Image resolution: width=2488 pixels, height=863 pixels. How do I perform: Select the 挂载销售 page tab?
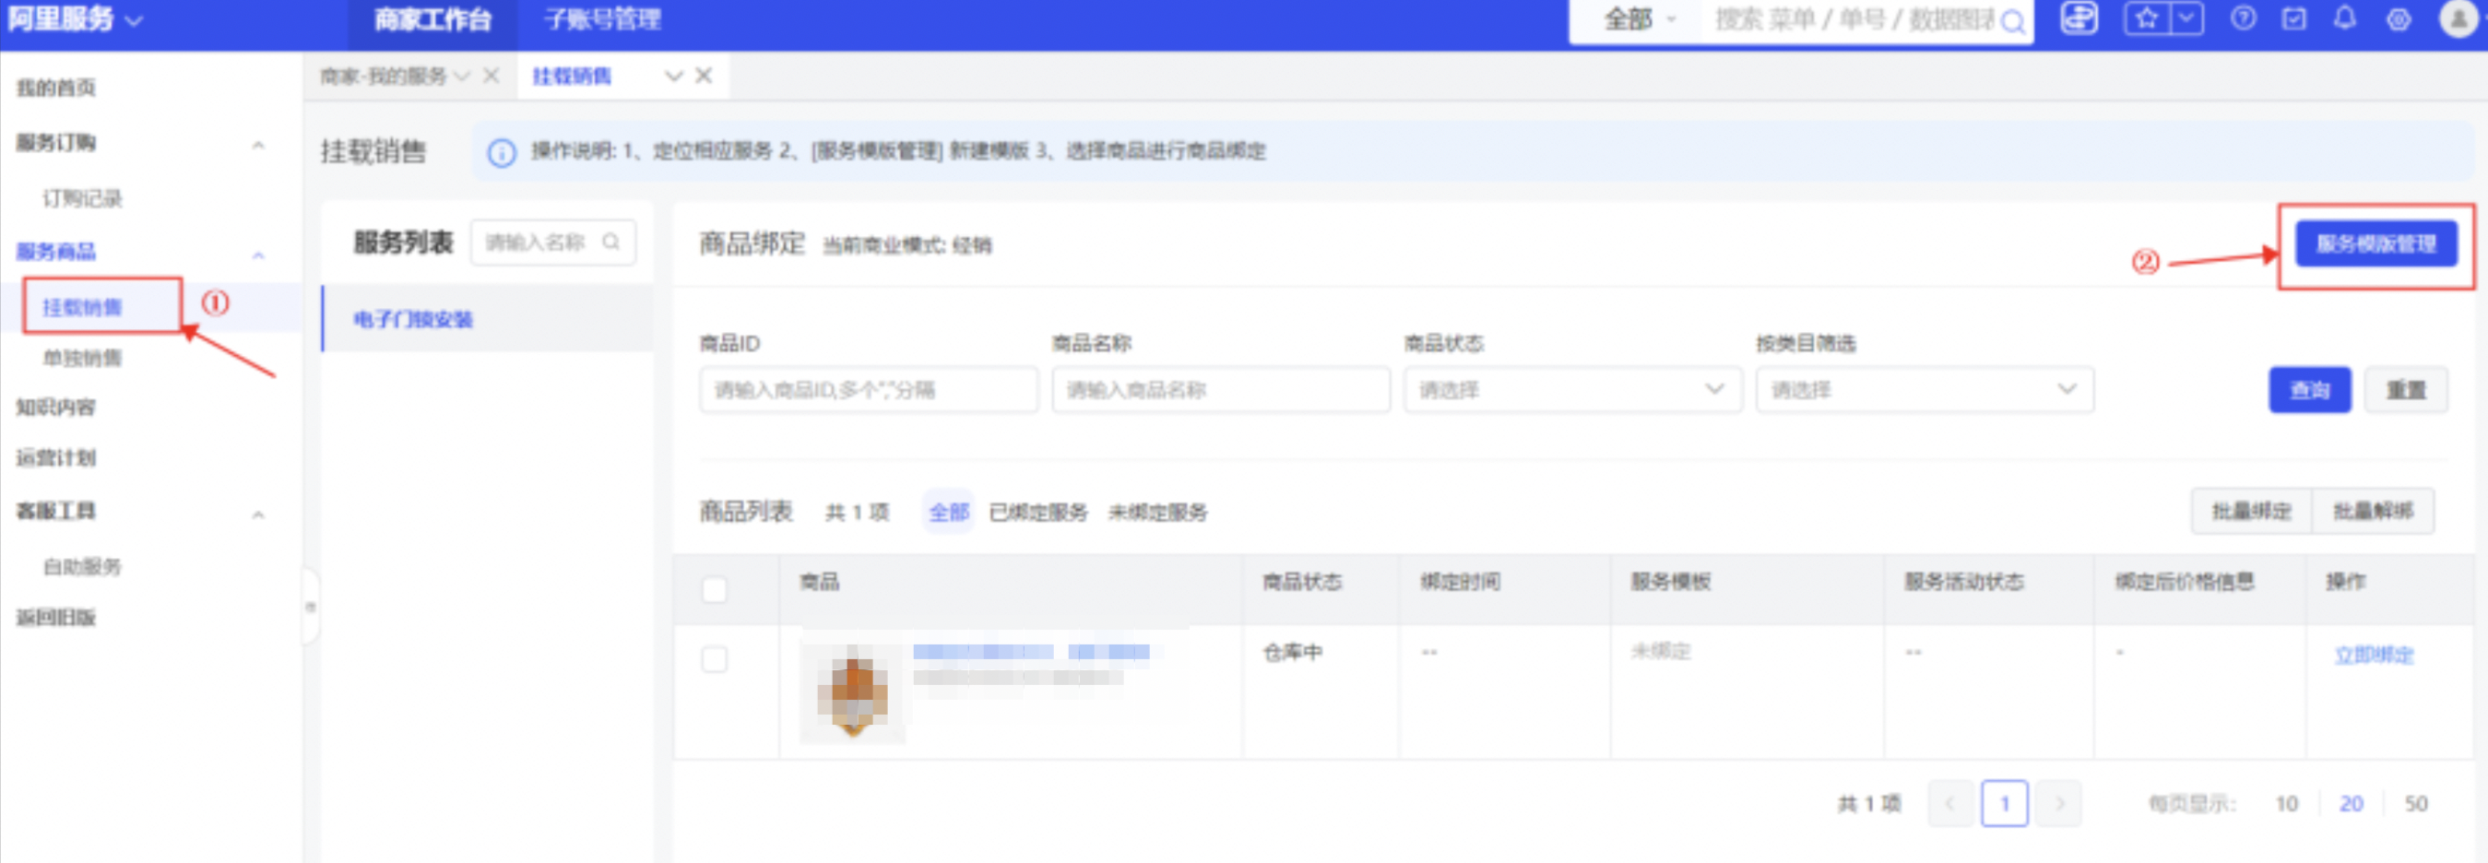(572, 77)
